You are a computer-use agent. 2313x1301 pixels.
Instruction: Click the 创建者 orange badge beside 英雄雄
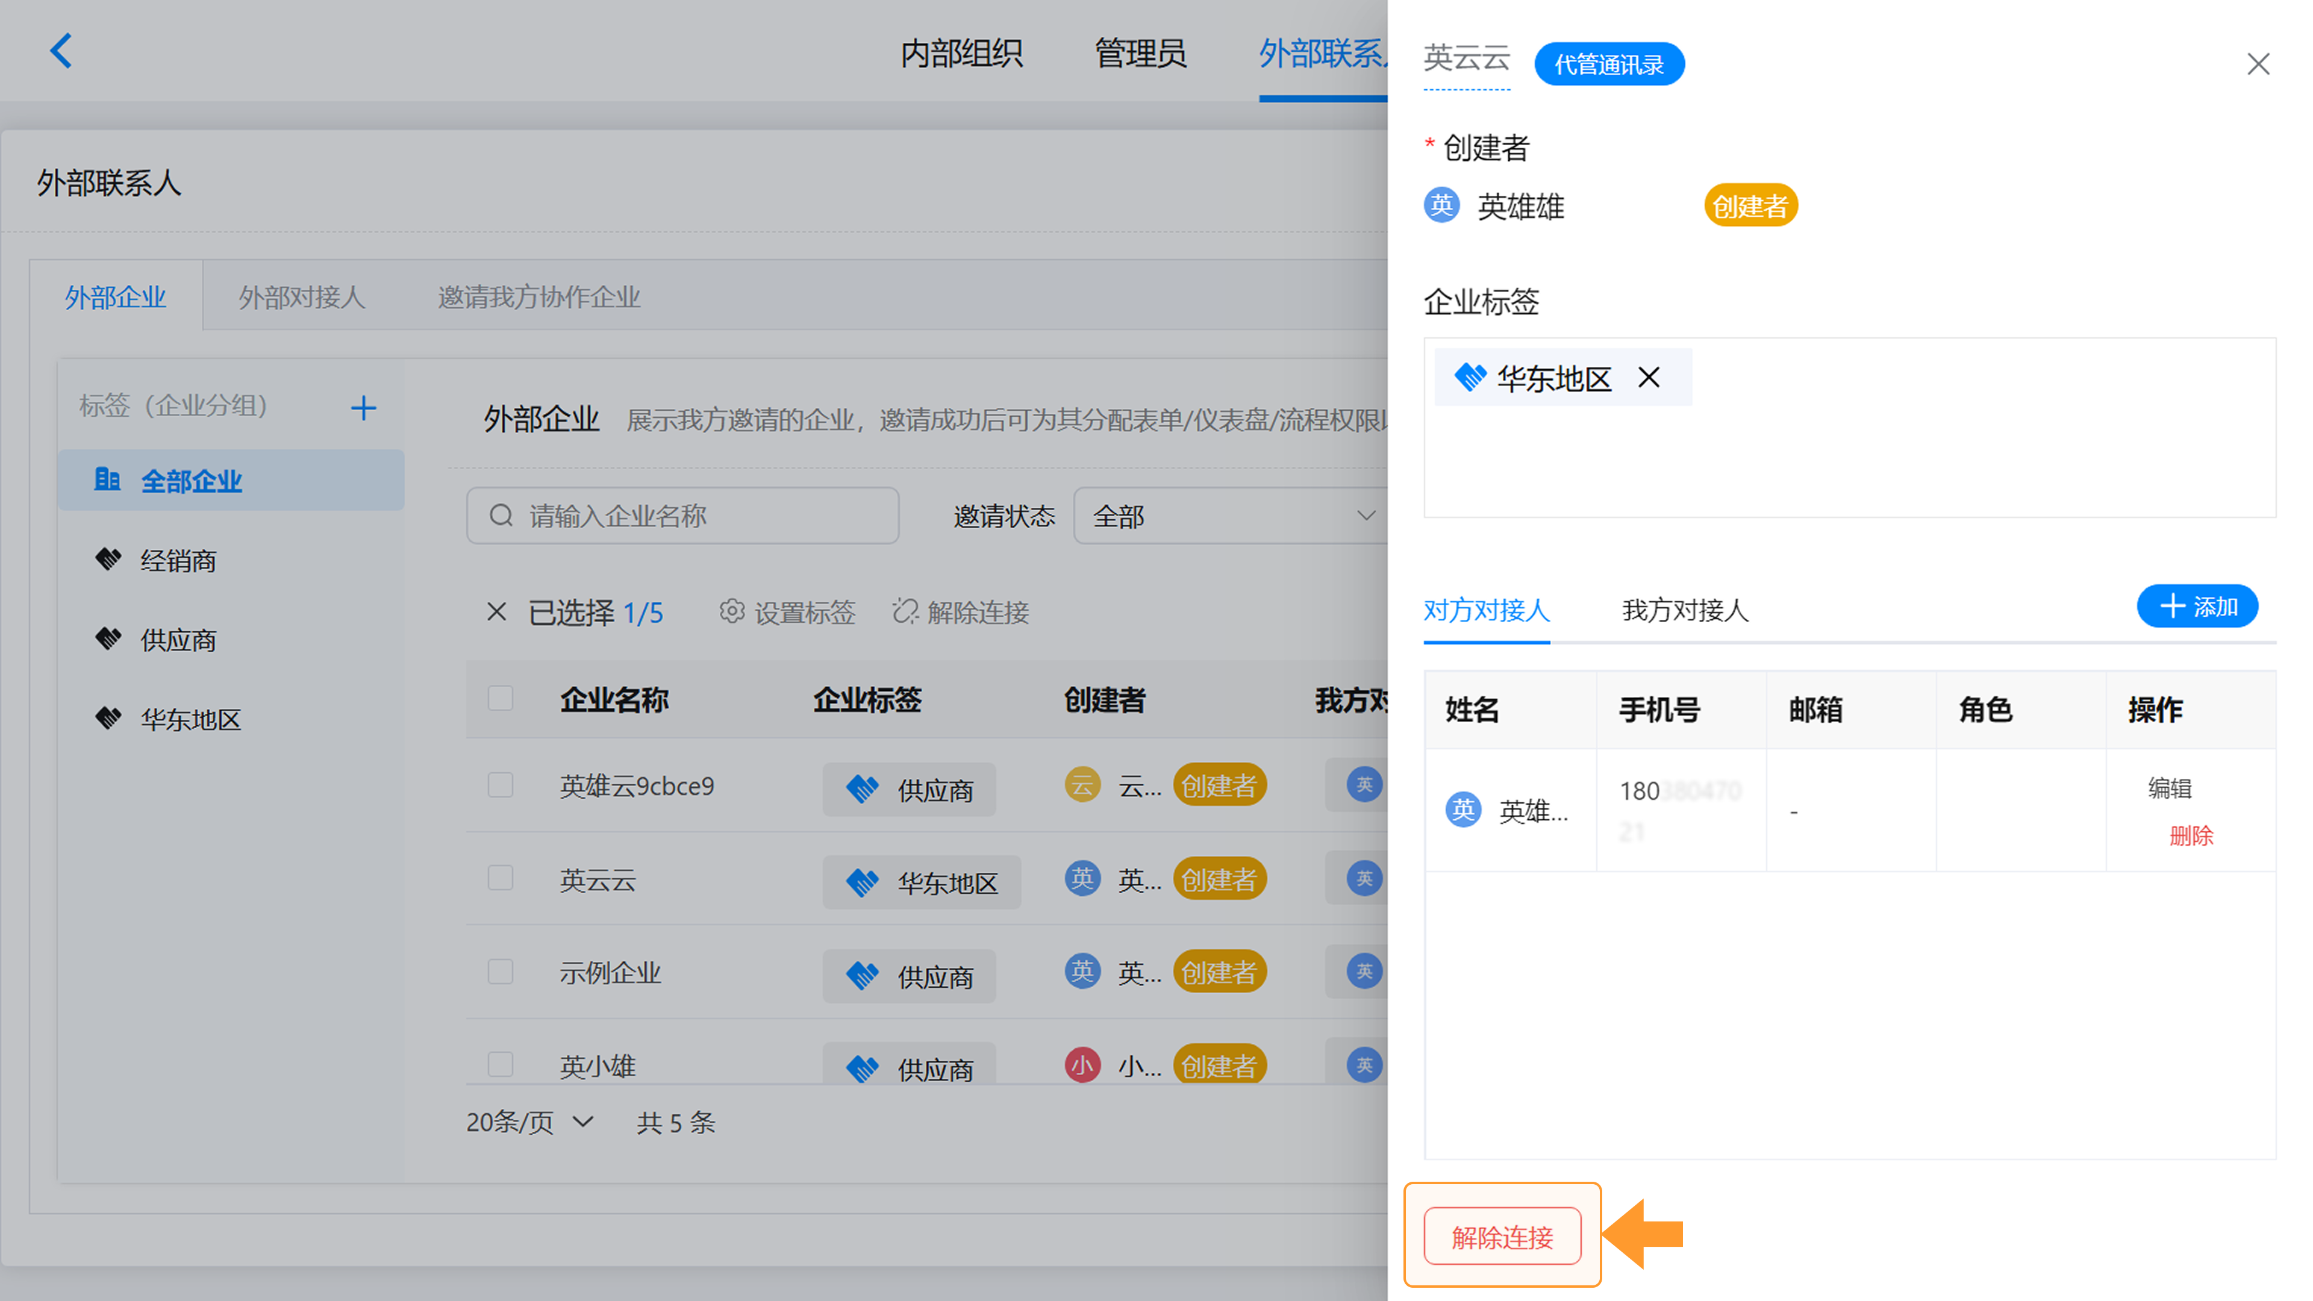(1750, 205)
